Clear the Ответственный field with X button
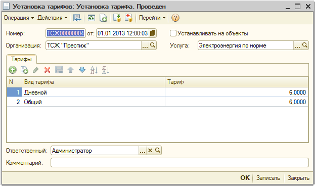 tap(150, 151)
